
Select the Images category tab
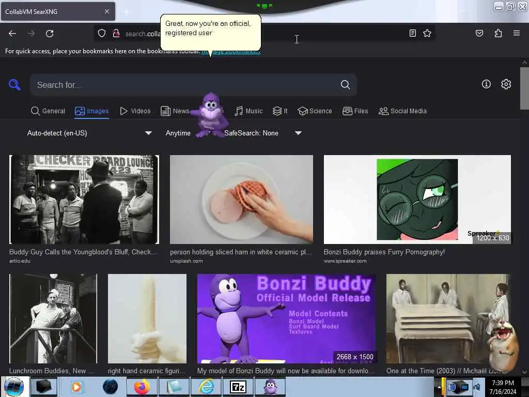tap(92, 111)
